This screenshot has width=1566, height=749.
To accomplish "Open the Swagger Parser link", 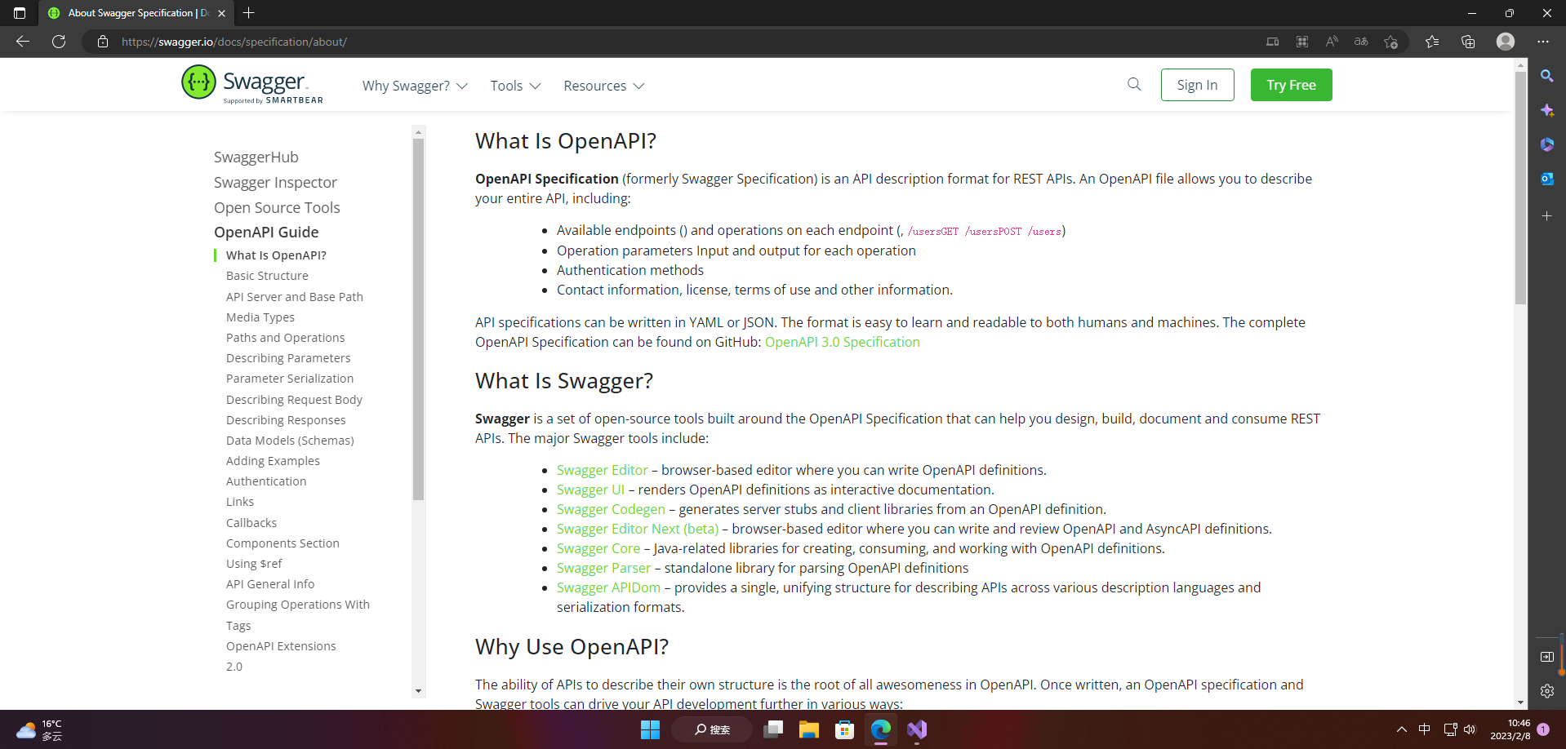I will click(603, 568).
